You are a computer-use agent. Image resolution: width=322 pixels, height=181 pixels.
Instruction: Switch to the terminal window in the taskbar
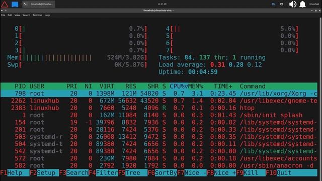click(x=38, y=4)
